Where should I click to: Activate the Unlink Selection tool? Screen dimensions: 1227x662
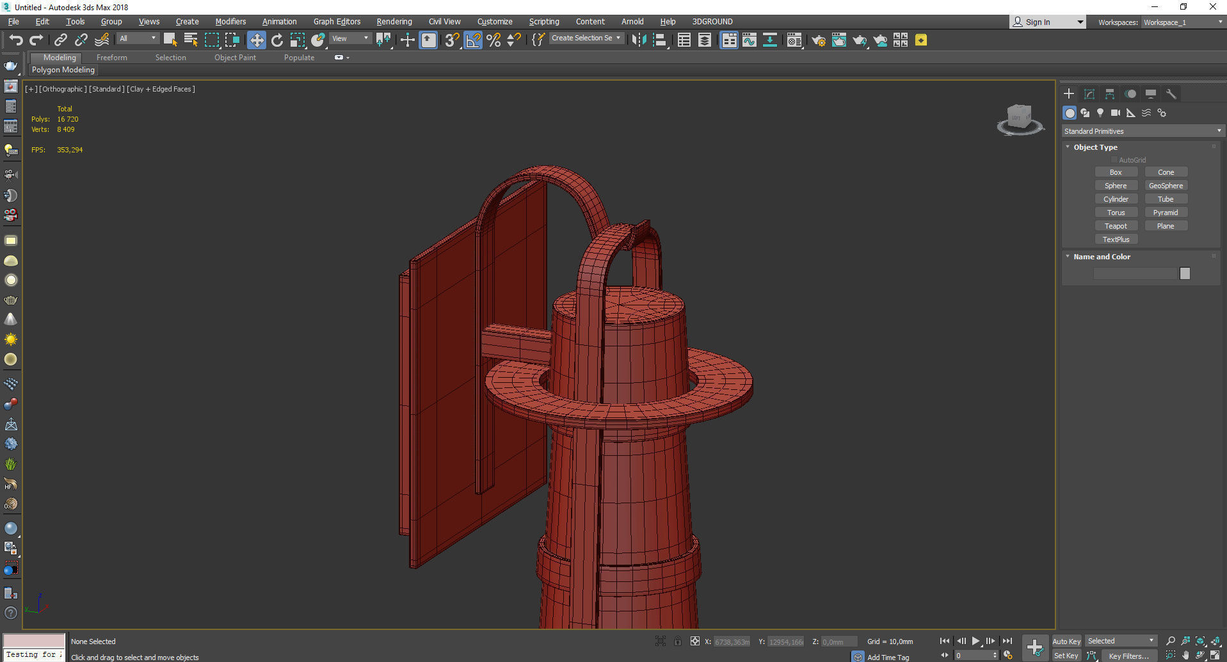(81, 40)
